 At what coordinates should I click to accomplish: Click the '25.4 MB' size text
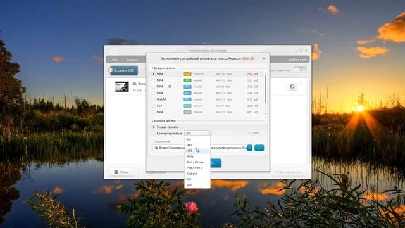[x=252, y=74]
